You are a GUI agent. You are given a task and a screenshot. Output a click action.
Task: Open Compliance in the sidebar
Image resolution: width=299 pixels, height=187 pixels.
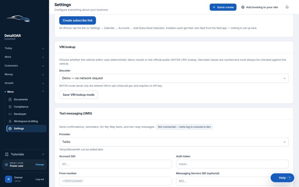point(26,107)
